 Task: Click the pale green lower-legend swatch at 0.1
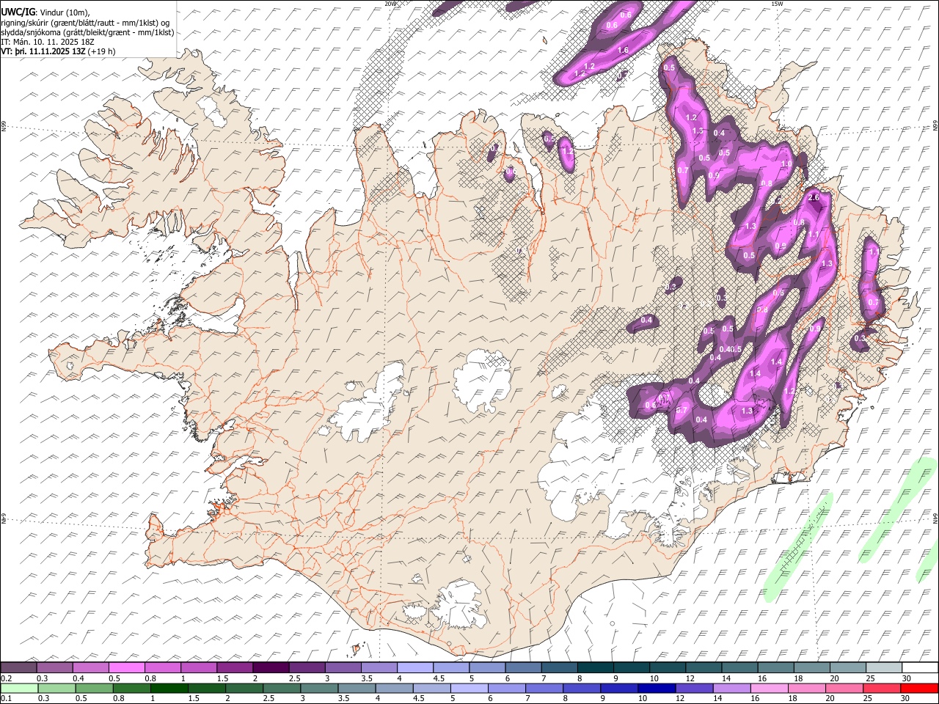tap(20, 688)
